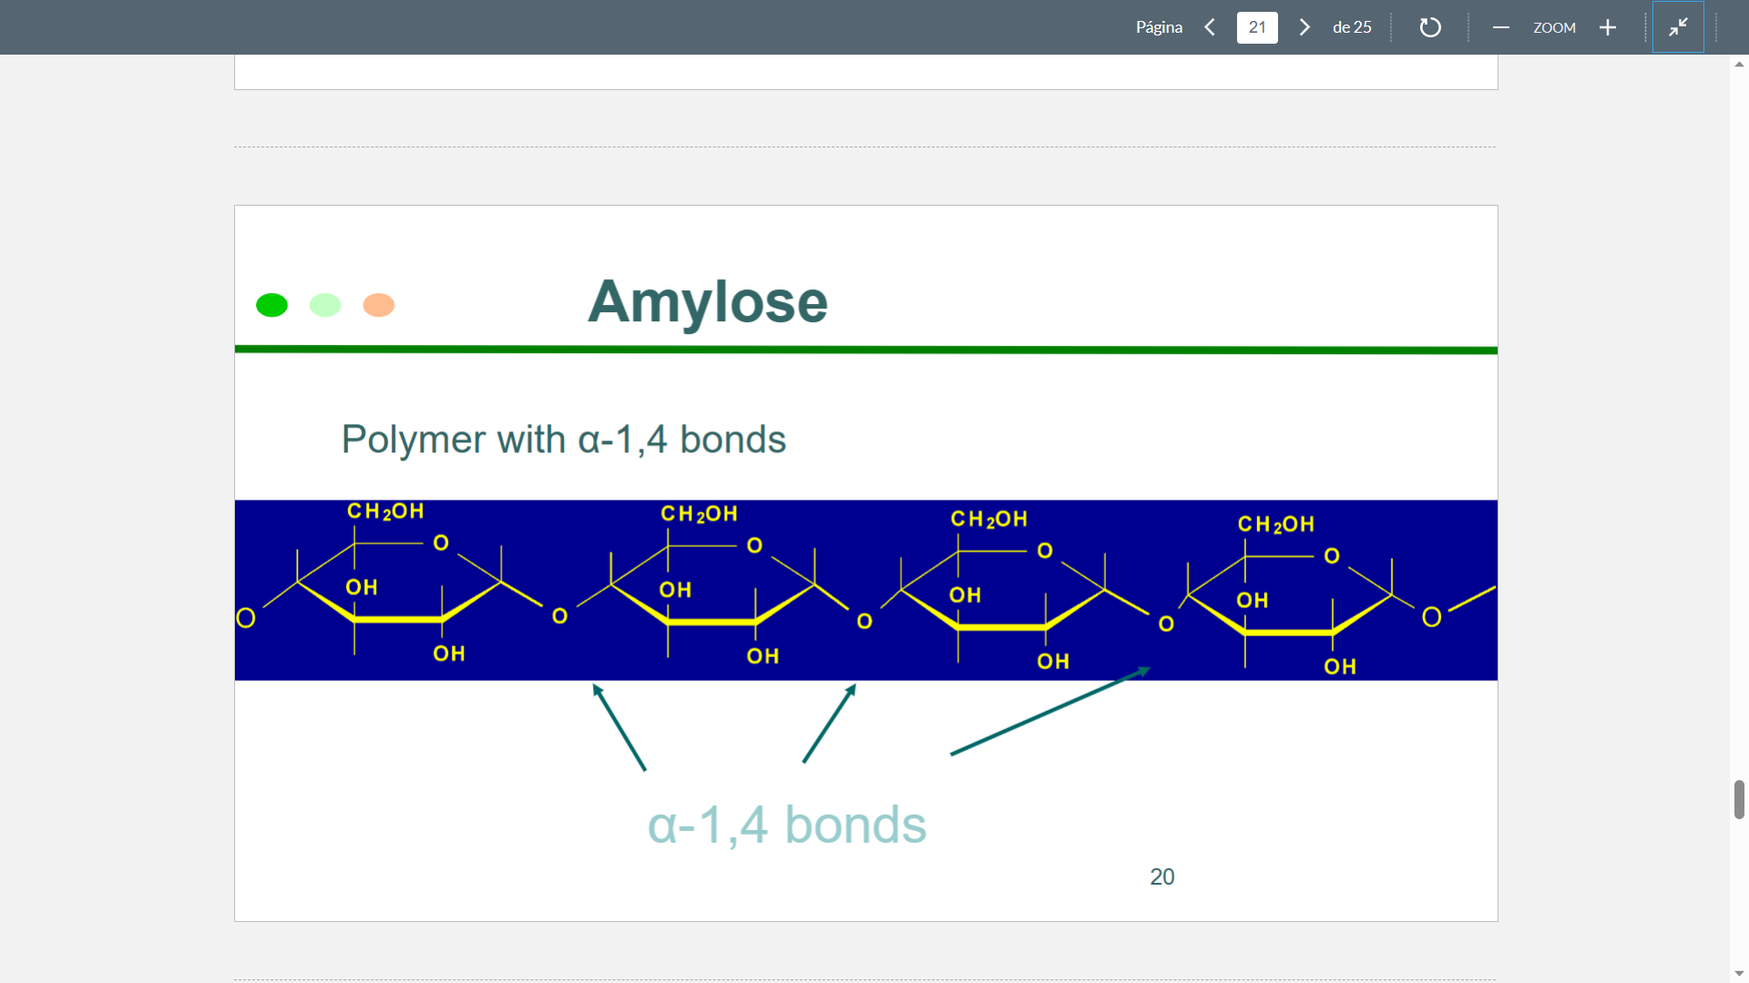Click the first CH2OH label in the diagram
This screenshot has width=1749, height=983.
click(385, 512)
